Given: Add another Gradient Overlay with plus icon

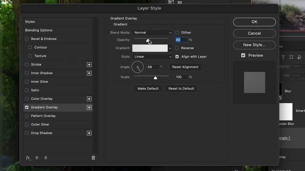Looking at the screenshot, I should click(89, 107).
